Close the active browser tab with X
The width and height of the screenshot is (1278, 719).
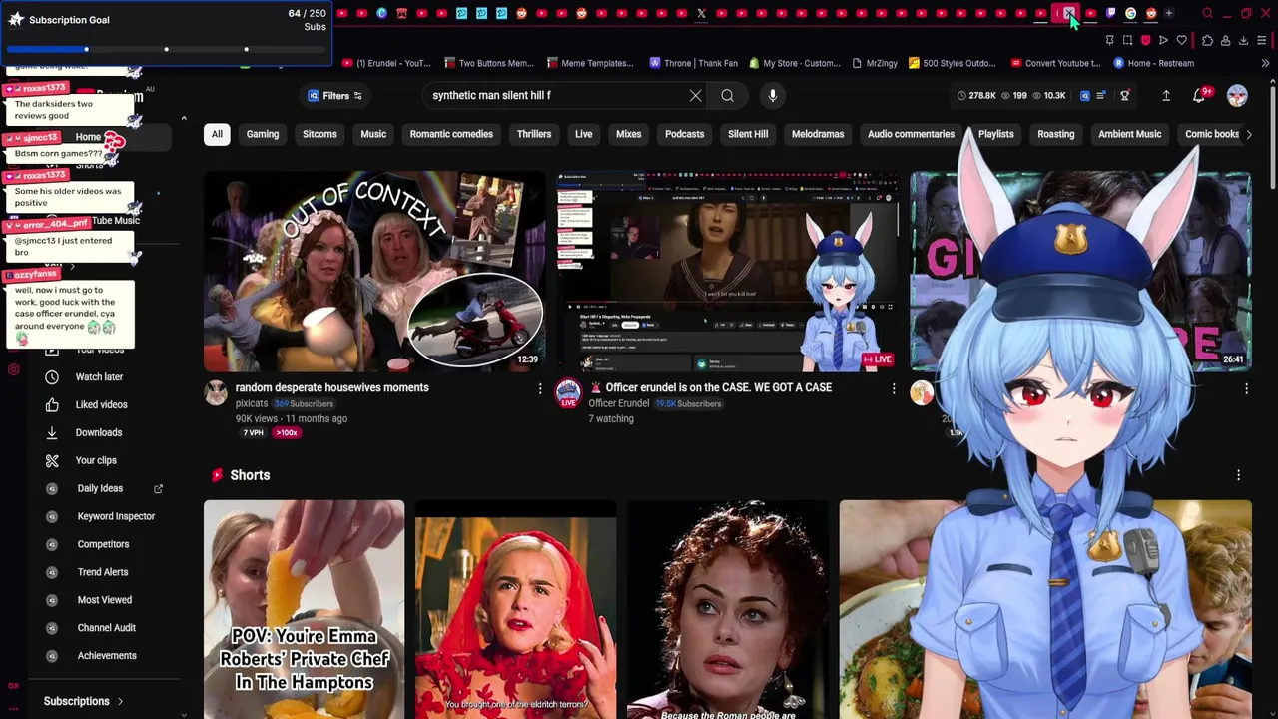click(1069, 13)
